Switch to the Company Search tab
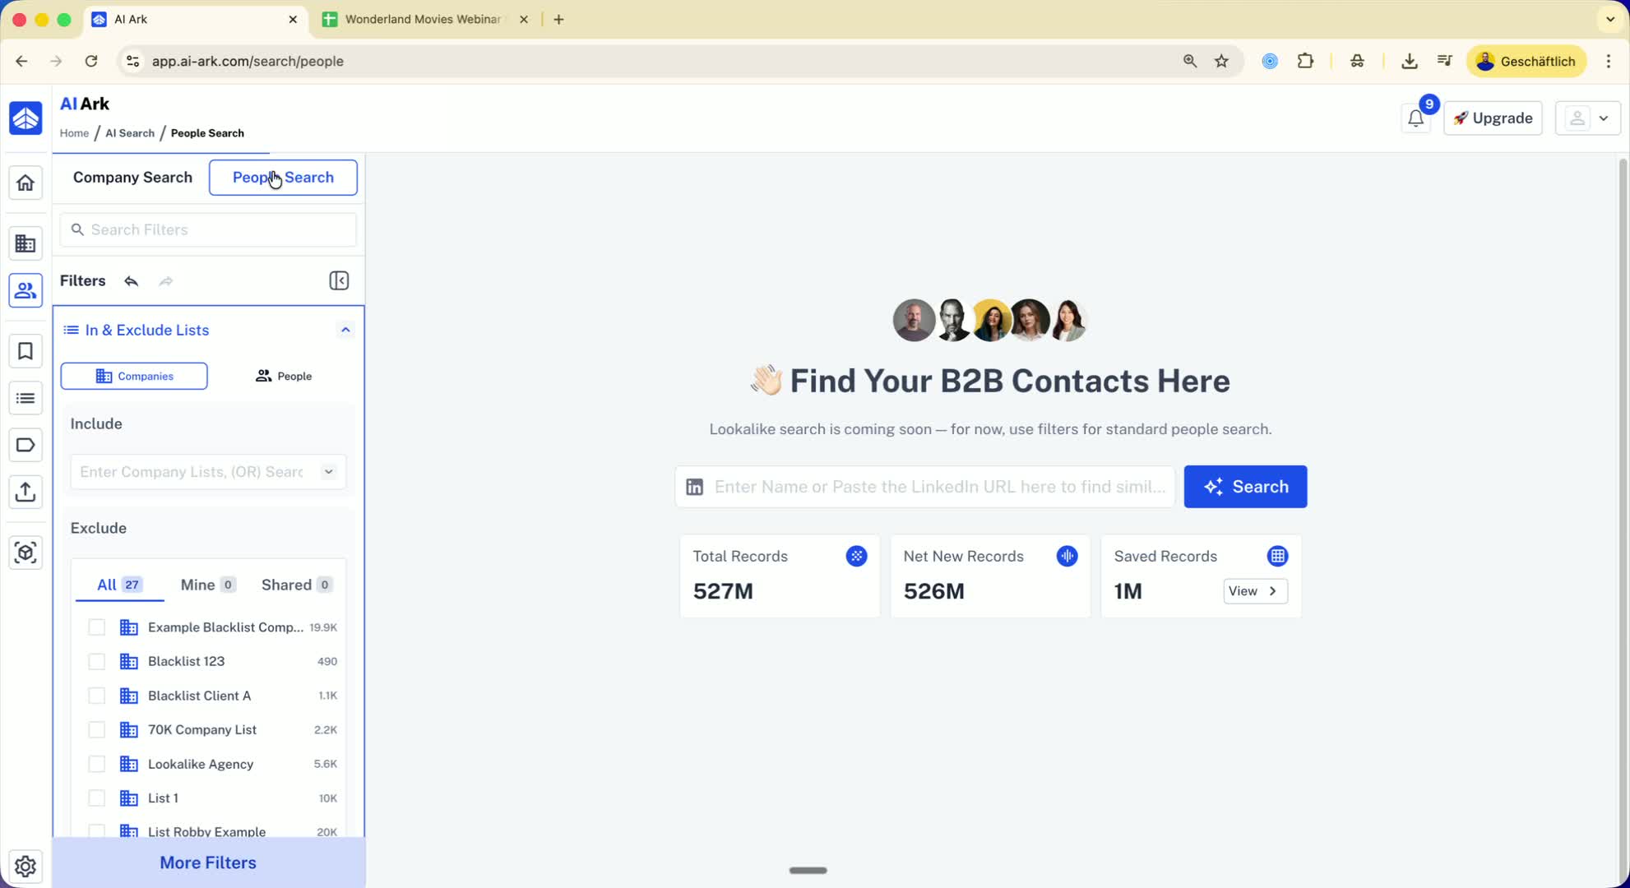This screenshot has width=1630, height=888. click(132, 178)
